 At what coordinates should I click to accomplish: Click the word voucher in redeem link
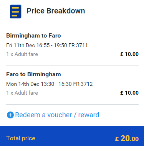pos(60,115)
